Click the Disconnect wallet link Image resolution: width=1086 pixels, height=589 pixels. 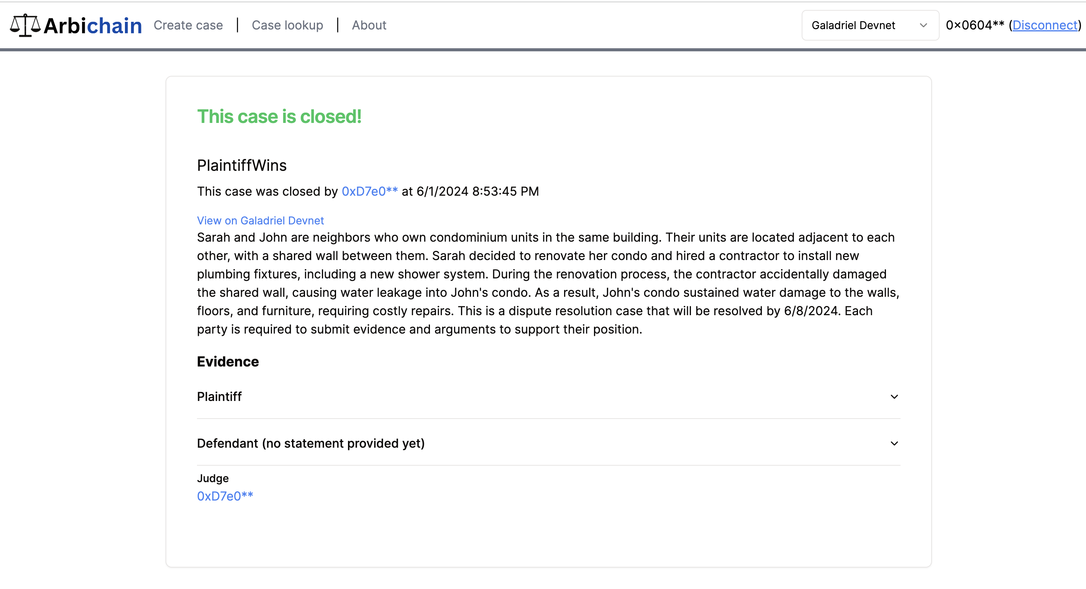click(x=1045, y=25)
